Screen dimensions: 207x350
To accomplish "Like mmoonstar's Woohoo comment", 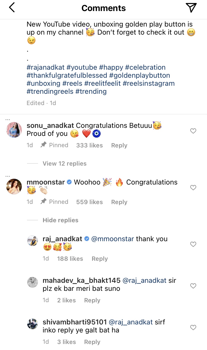I will coord(193,188).
